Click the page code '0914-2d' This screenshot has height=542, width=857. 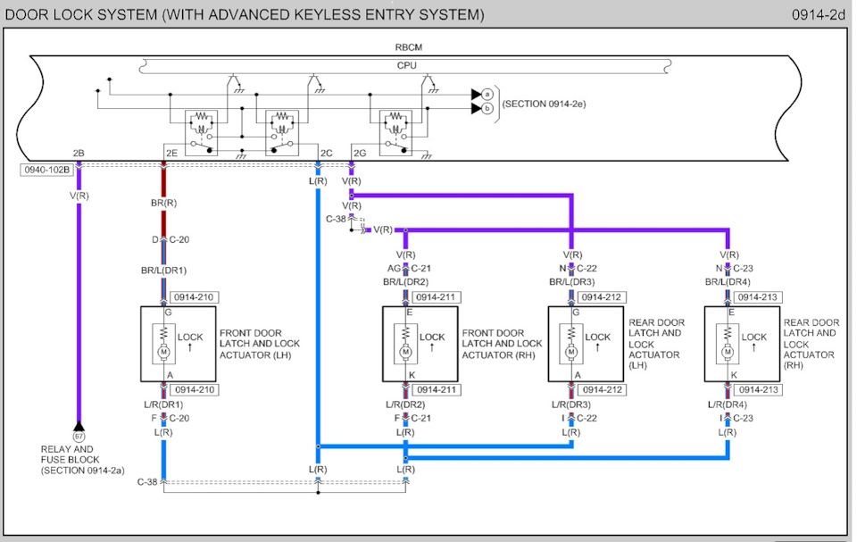(x=819, y=15)
